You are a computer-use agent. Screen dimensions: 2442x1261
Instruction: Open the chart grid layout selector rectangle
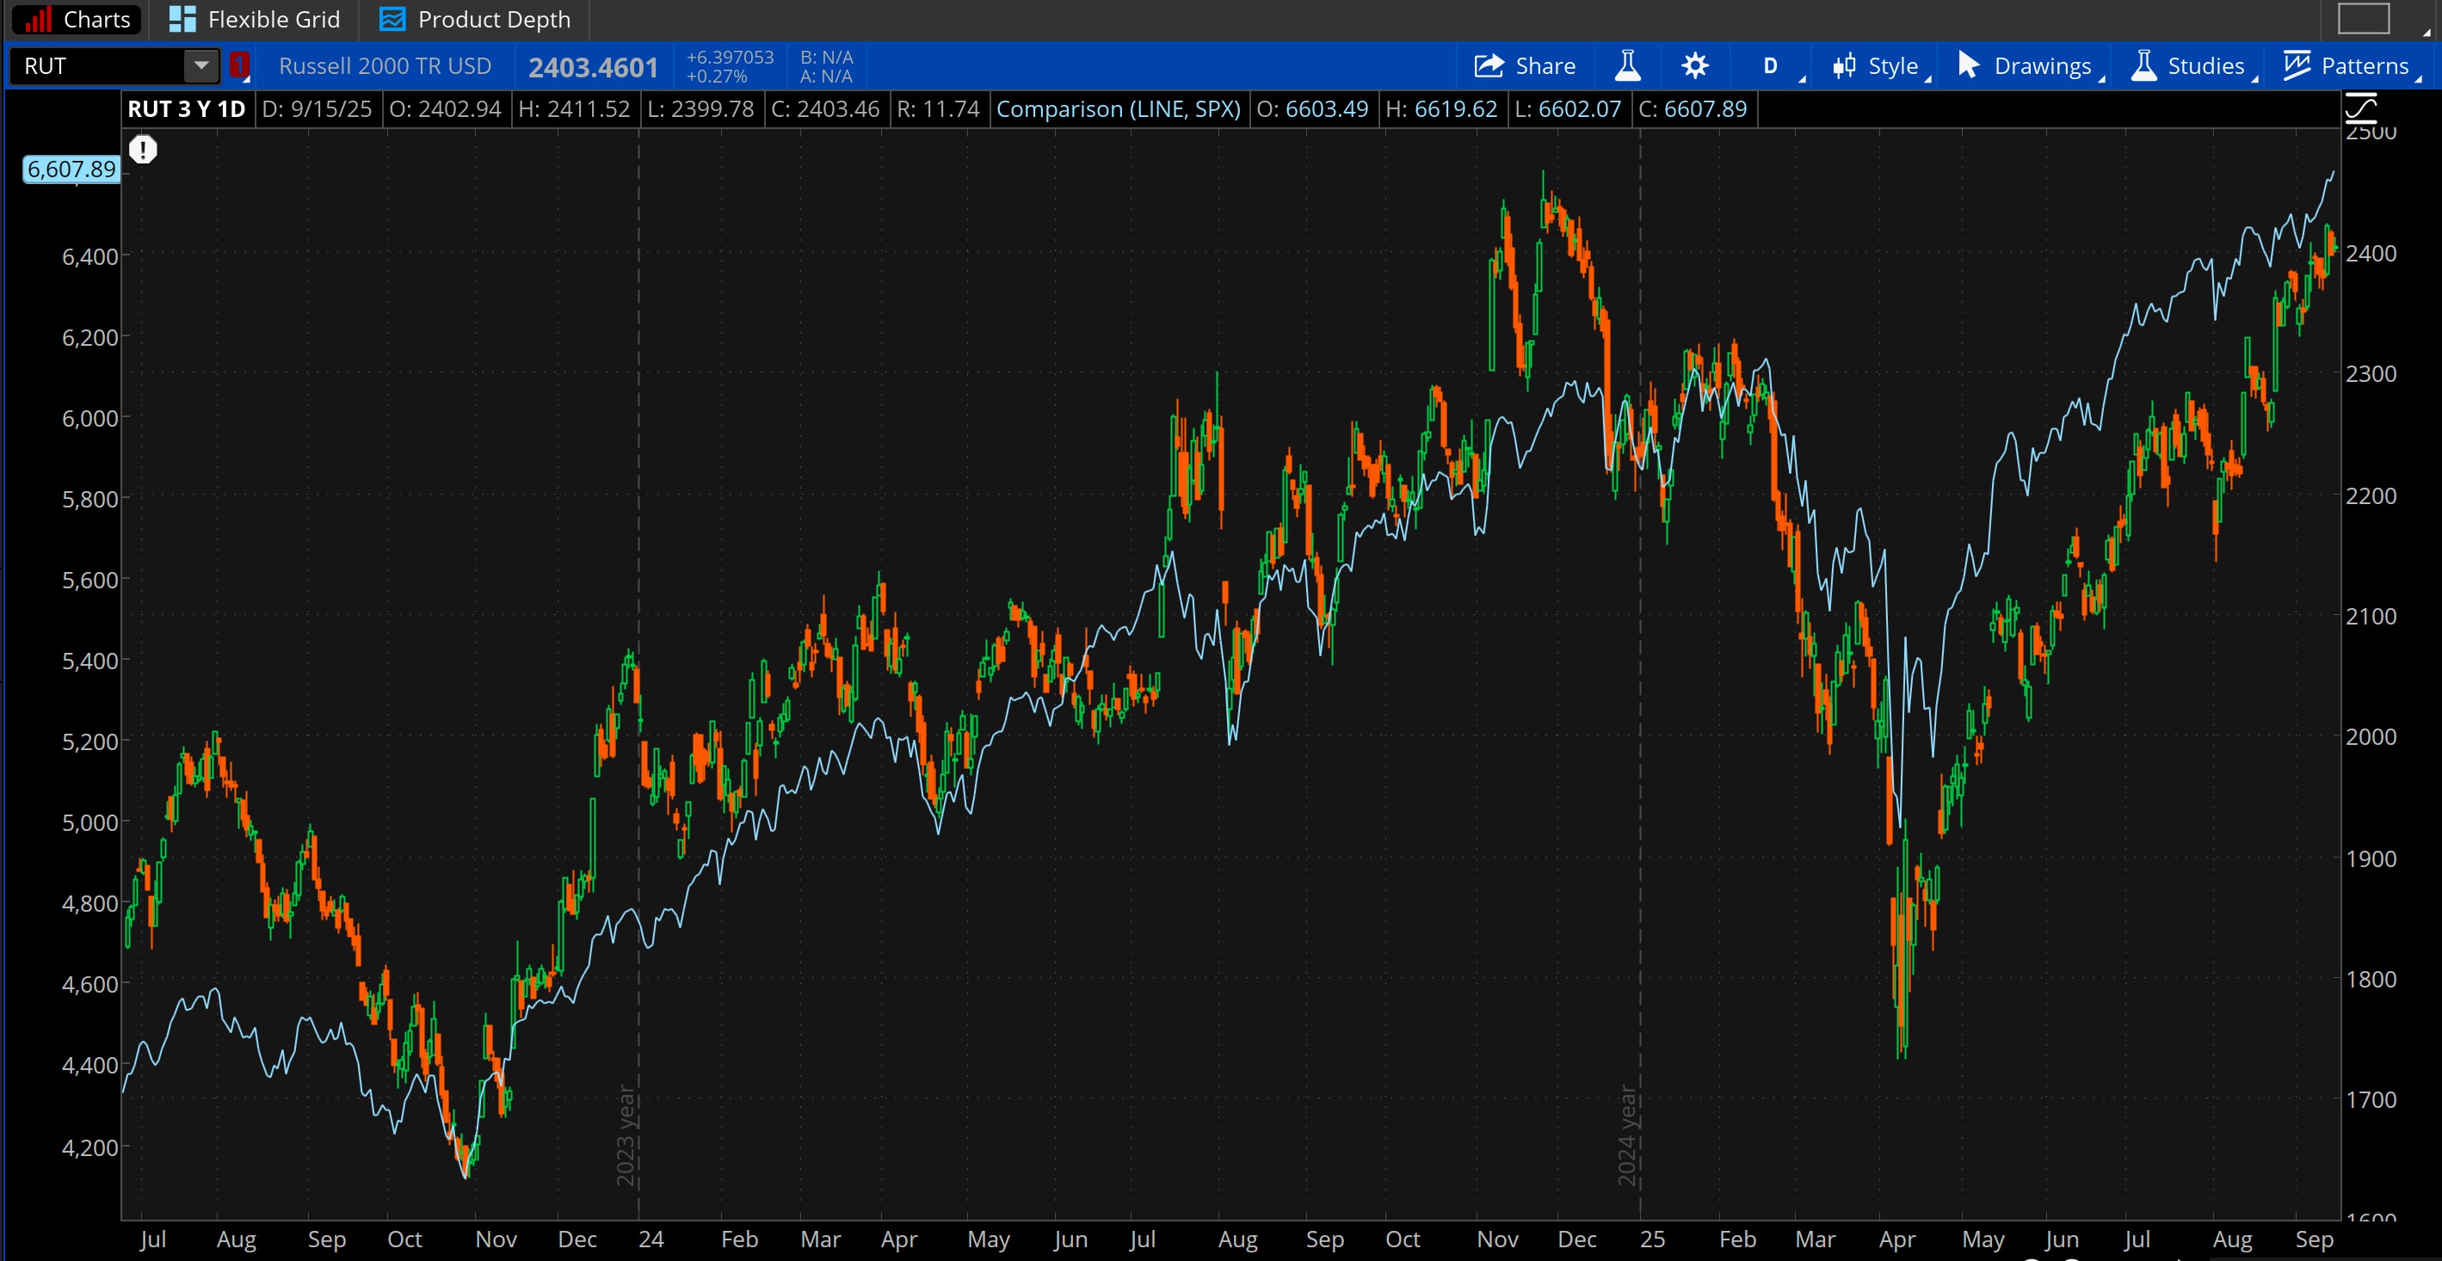coord(2364,18)
